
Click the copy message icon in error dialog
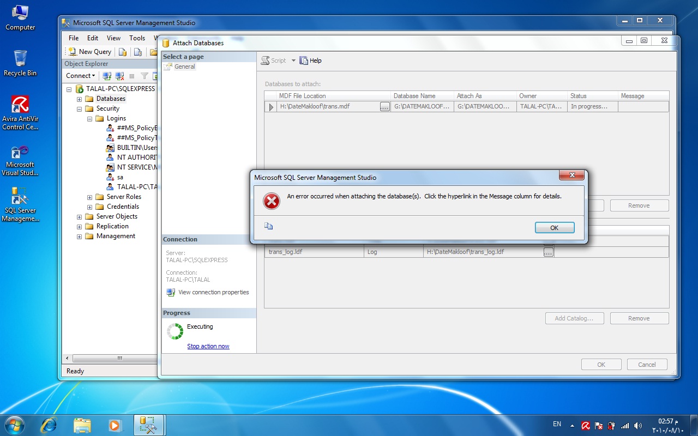tap(268, 226)
